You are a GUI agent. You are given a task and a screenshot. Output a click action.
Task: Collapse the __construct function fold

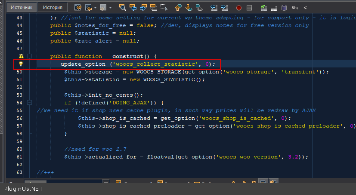(x=29, y=56)
